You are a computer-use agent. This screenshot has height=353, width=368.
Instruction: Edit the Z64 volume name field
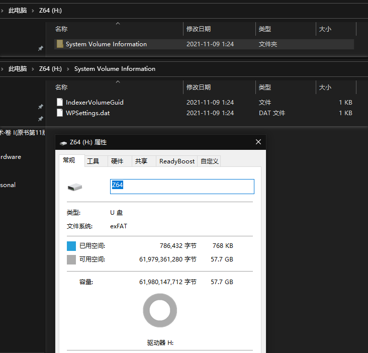(x=182, y=186)
